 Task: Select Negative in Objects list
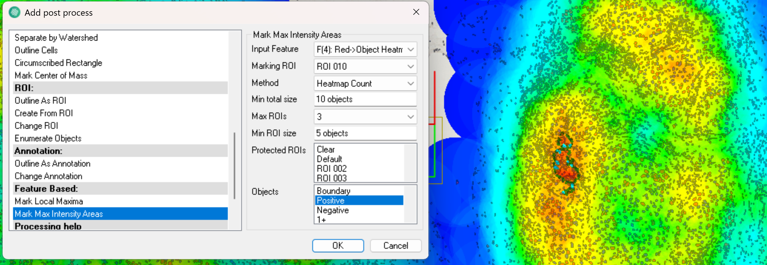(x=359, y=210)
